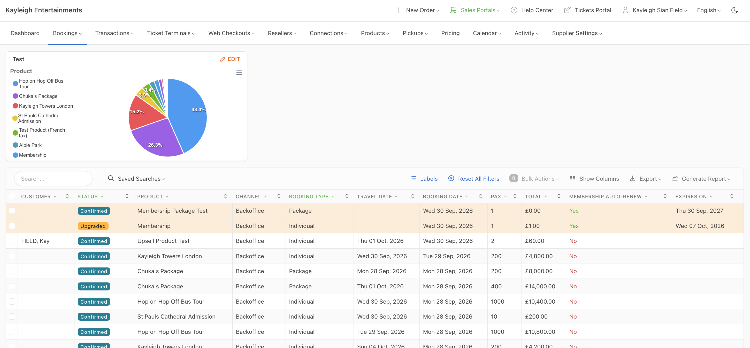Click Reset All Filters circle icon
750x348 pixels.
tap(451, 178)
